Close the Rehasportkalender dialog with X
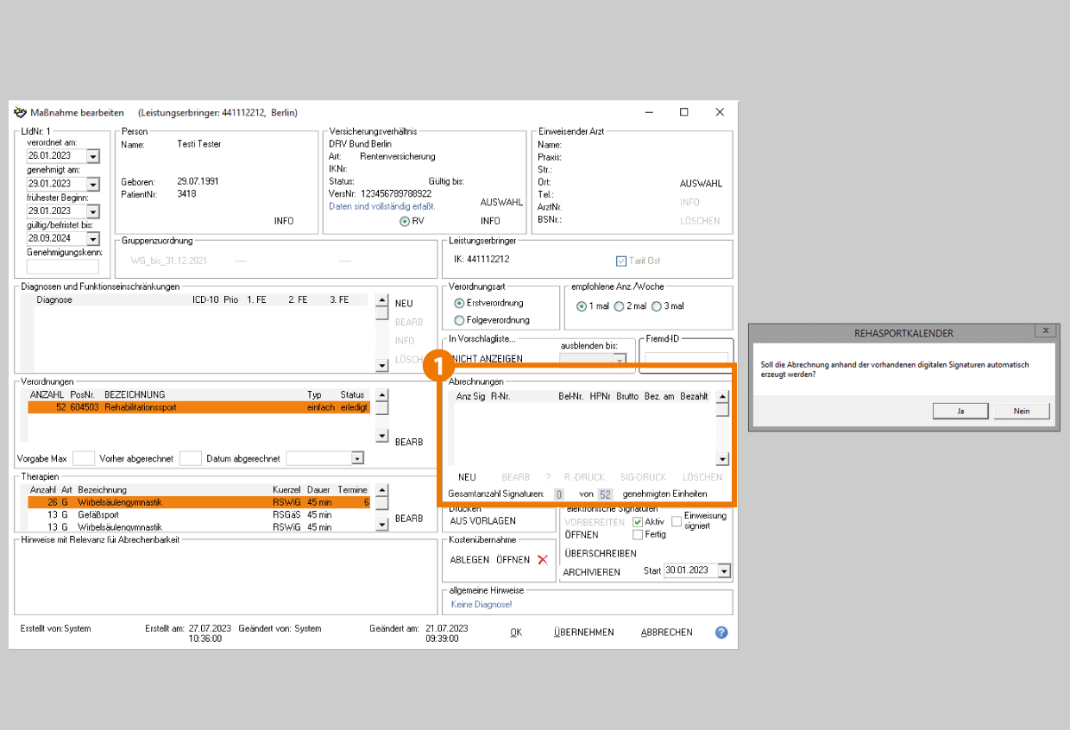 (x=1045, y=331)
